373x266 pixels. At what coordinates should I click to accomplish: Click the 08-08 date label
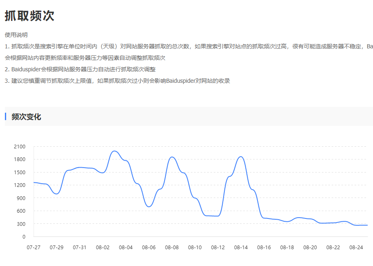click(172, 248)
